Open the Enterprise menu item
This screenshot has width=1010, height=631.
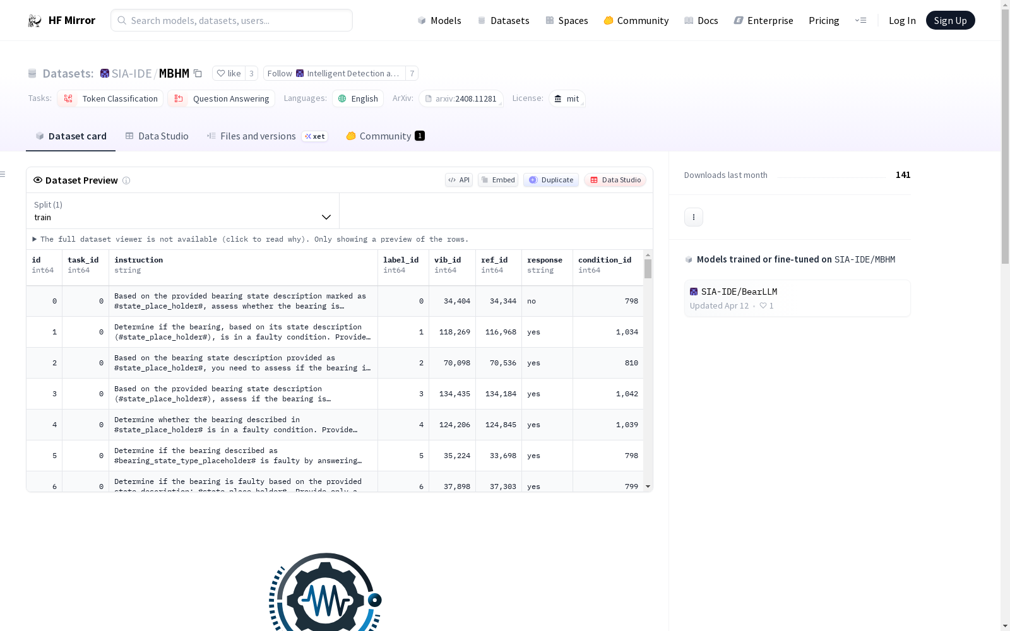[x=763, y=20]
